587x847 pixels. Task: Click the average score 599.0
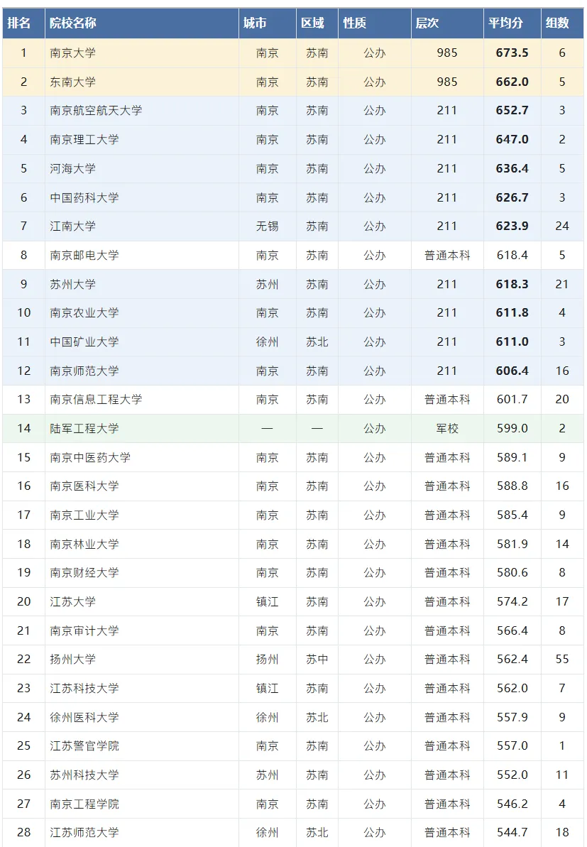pyautogui.click(x=512, y=428)
